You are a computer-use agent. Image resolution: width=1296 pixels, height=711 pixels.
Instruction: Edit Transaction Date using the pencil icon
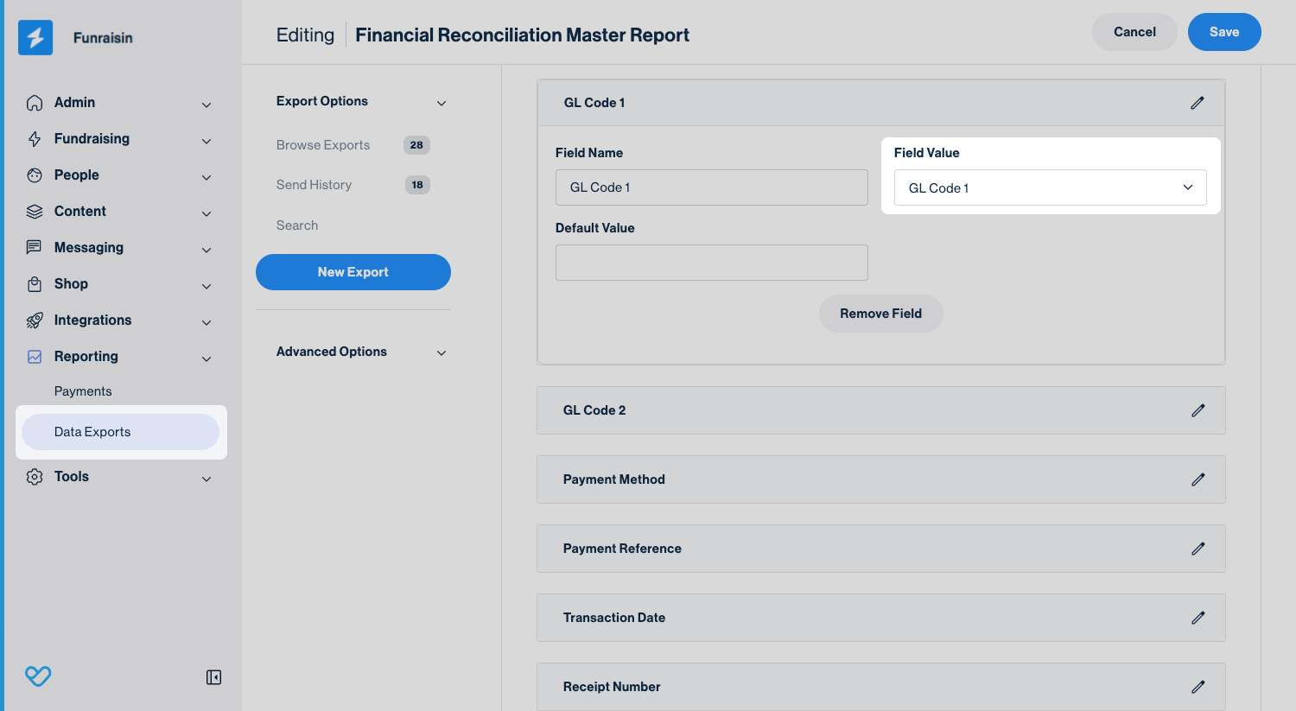(x=1198, y=618)
